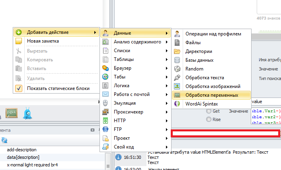
Task: Expand Свой код submenu arrow
Action: (167, 147)
